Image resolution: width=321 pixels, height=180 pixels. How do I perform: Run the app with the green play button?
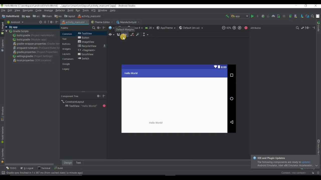(252, 16)
